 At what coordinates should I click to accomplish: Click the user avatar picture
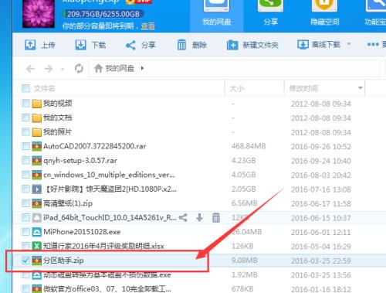[x=39, y=13]
